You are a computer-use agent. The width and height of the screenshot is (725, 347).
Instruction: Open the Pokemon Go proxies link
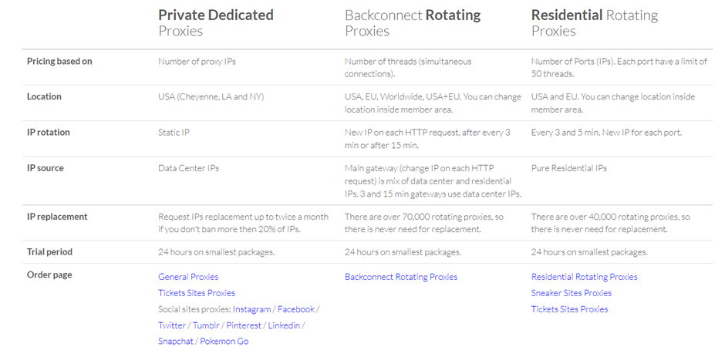pos(224,342)
